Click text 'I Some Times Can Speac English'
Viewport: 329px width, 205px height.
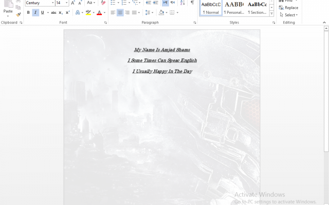click(x=162, y=60)
